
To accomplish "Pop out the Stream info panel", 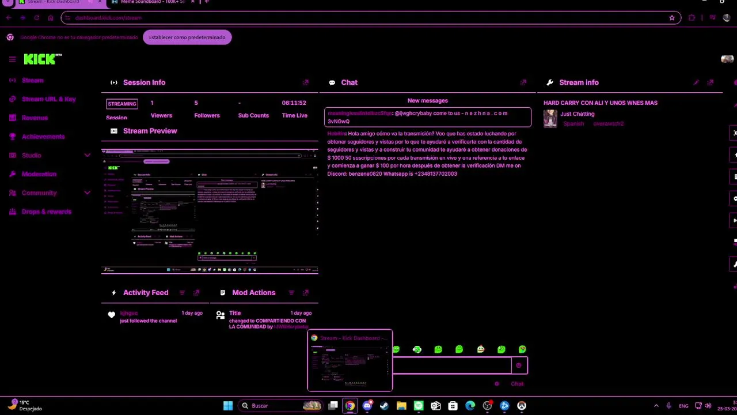I will (x=711, y=82).
